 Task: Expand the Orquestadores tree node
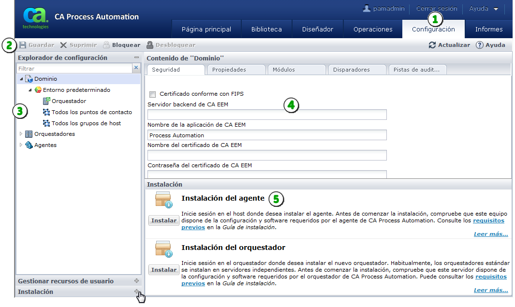click(20, 134)
